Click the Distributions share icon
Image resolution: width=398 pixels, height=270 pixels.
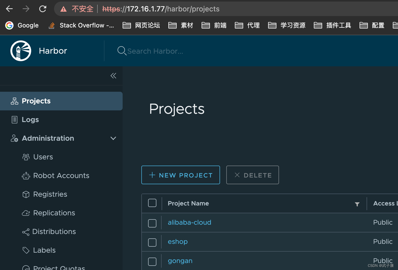pos(26,232)
